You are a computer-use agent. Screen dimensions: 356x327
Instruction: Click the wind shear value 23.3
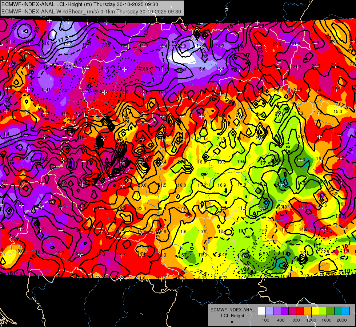pos(277,44)
